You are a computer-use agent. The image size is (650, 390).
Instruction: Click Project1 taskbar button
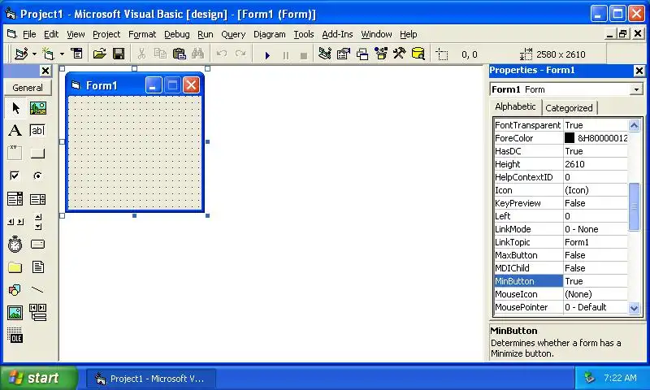point(151,379)
